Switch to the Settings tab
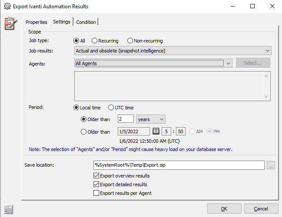This screenshot has height=217, width=282. coord(62,22)
